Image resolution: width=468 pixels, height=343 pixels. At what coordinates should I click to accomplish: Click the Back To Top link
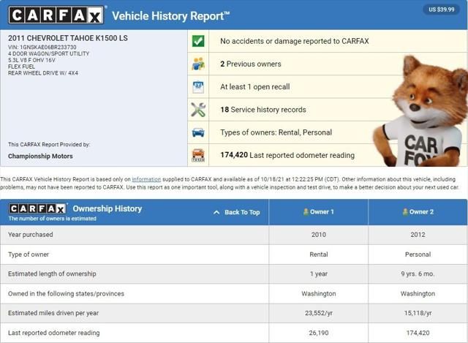[x=236, y=212]
